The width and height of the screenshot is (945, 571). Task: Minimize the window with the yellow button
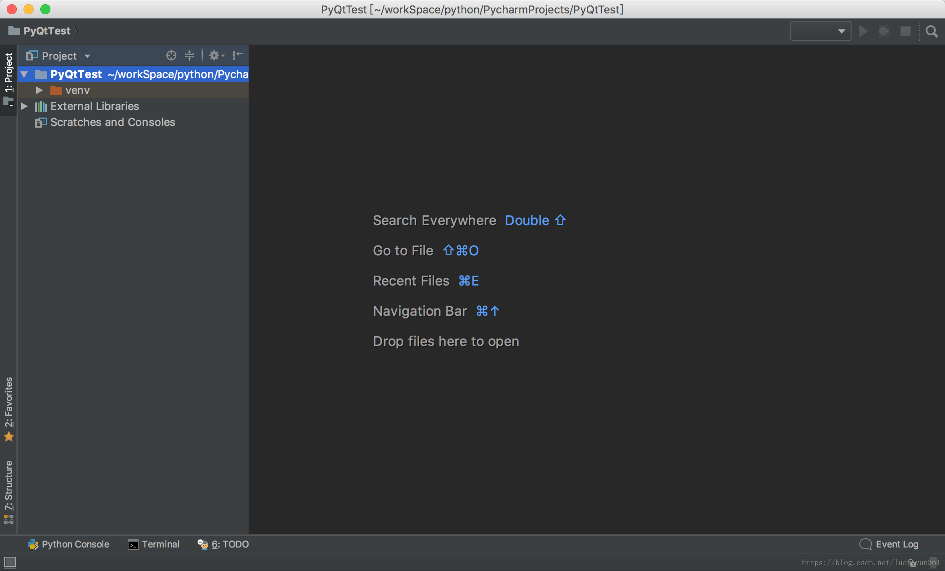[29, 9]
